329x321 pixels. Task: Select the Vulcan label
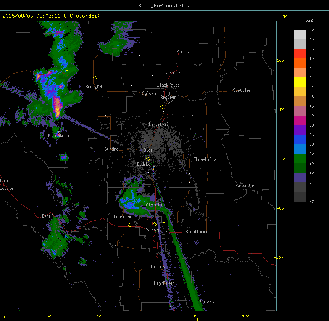(x=207, y=302)
